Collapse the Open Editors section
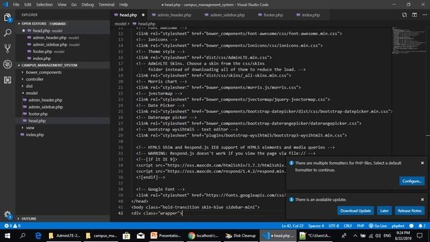The width and height of the screenshot is (430, 242). [x=63, y=24]
